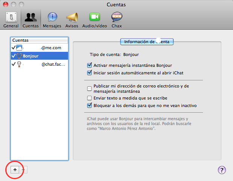Toggle the checkmark for the @me.com account

tap(14, 48)
